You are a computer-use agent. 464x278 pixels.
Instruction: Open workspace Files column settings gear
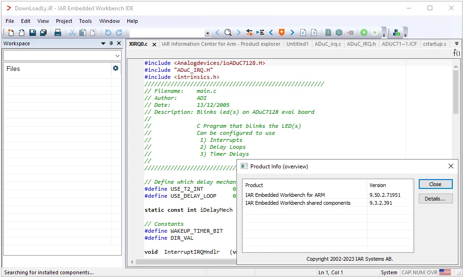click(x=116, y=69)
